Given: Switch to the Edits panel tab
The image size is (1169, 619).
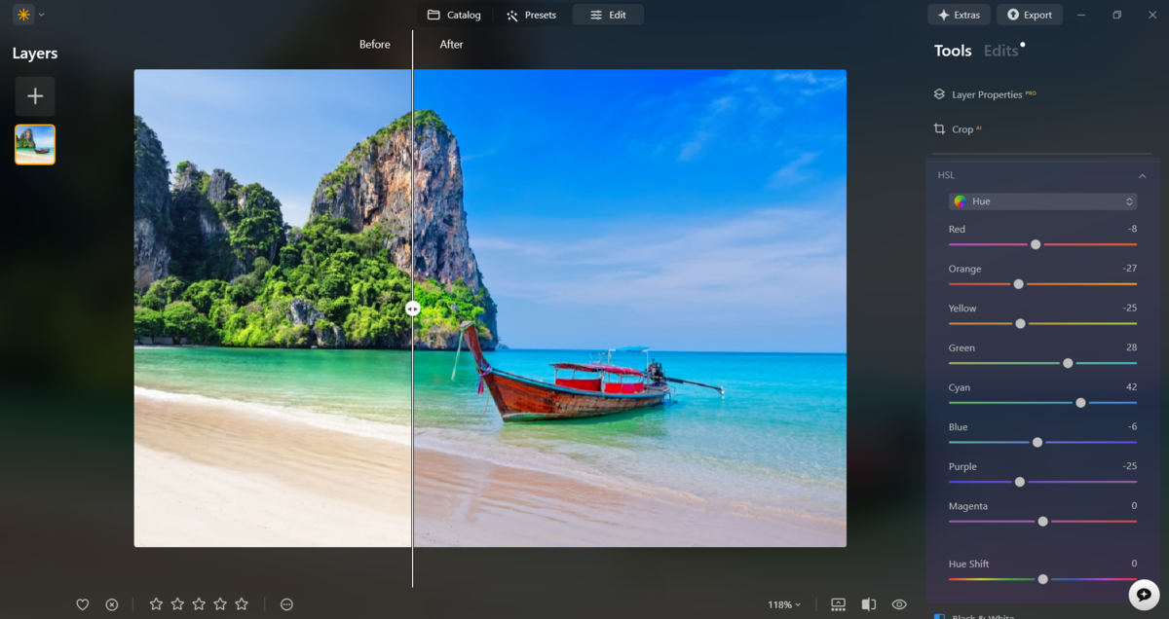Looking at the screenshot, I should click(x=1000, y=51).
